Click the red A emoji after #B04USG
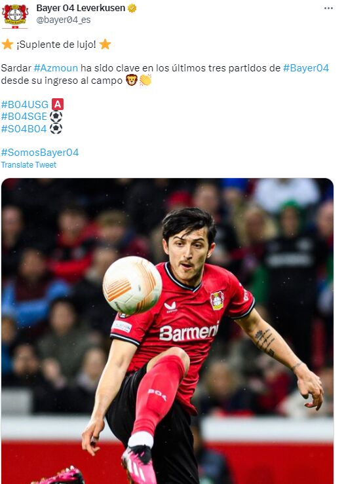This screenshot has width=344, height=484. 58,104
